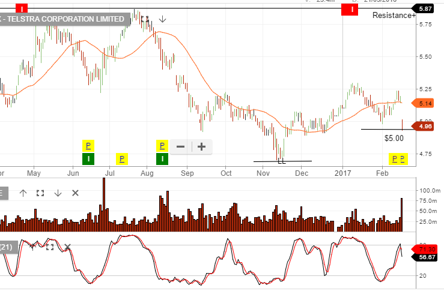Image resolution: width=444 pixels, height=300 pixels.
Task: Open the yellow P marker in June
Action: 88,146
